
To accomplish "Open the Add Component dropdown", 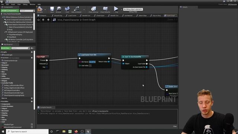I will point(10,11).
